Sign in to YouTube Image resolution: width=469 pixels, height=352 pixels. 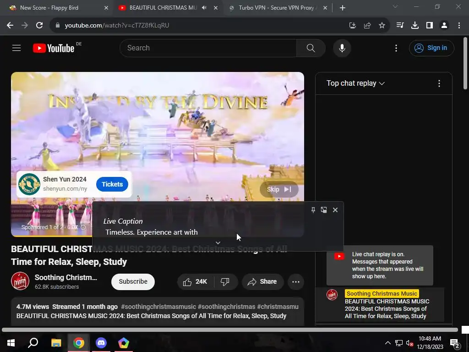(431, 48)
